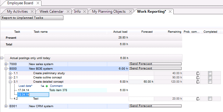
Task: Close the Week Calendar tab
Action: 68,12
